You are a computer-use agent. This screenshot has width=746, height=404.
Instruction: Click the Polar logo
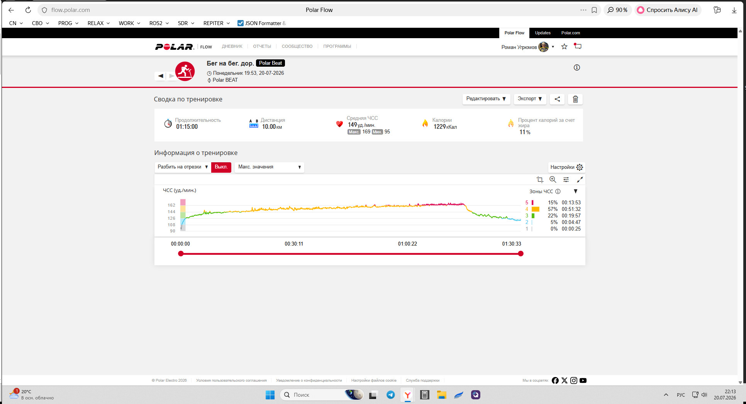175,47
